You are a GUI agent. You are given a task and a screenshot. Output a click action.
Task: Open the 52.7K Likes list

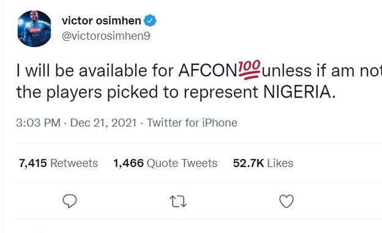coord(263,163)
